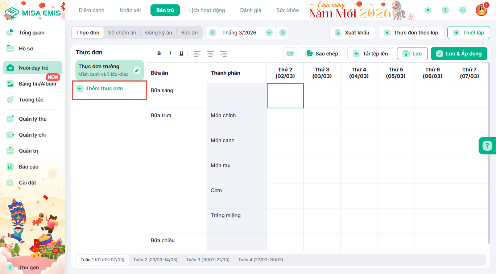The height and width of the screenshot is (274, 496).
Task: Click Thêm thực đơn to add a menu
Action: (104, 89)
